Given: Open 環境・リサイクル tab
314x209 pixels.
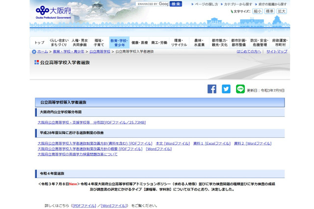Looking at the screenshot, I should pyautogui.click(x=179, y=43).
